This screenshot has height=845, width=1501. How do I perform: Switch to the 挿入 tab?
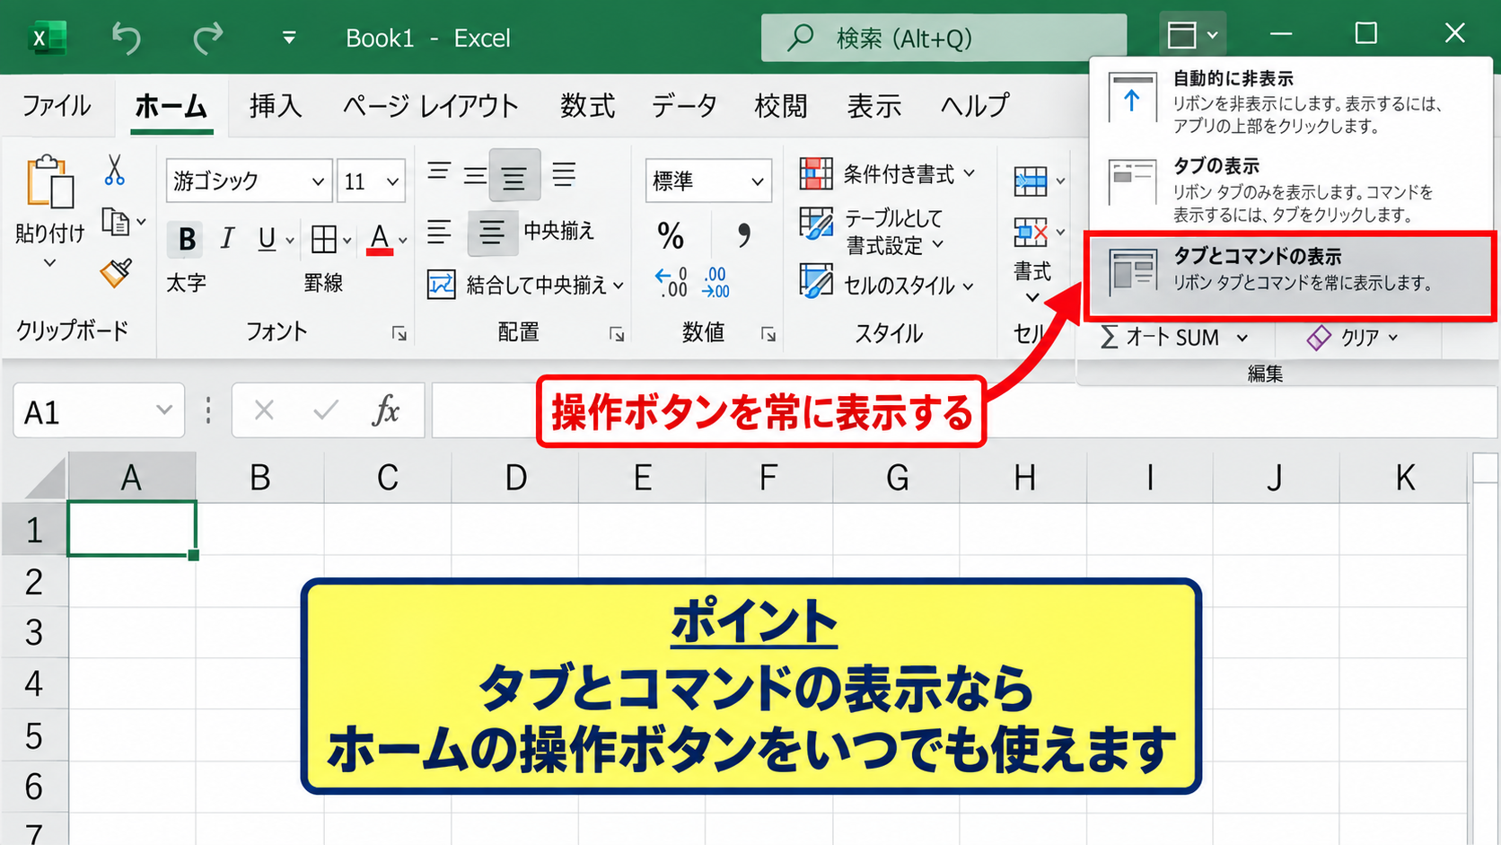point(275,106)
